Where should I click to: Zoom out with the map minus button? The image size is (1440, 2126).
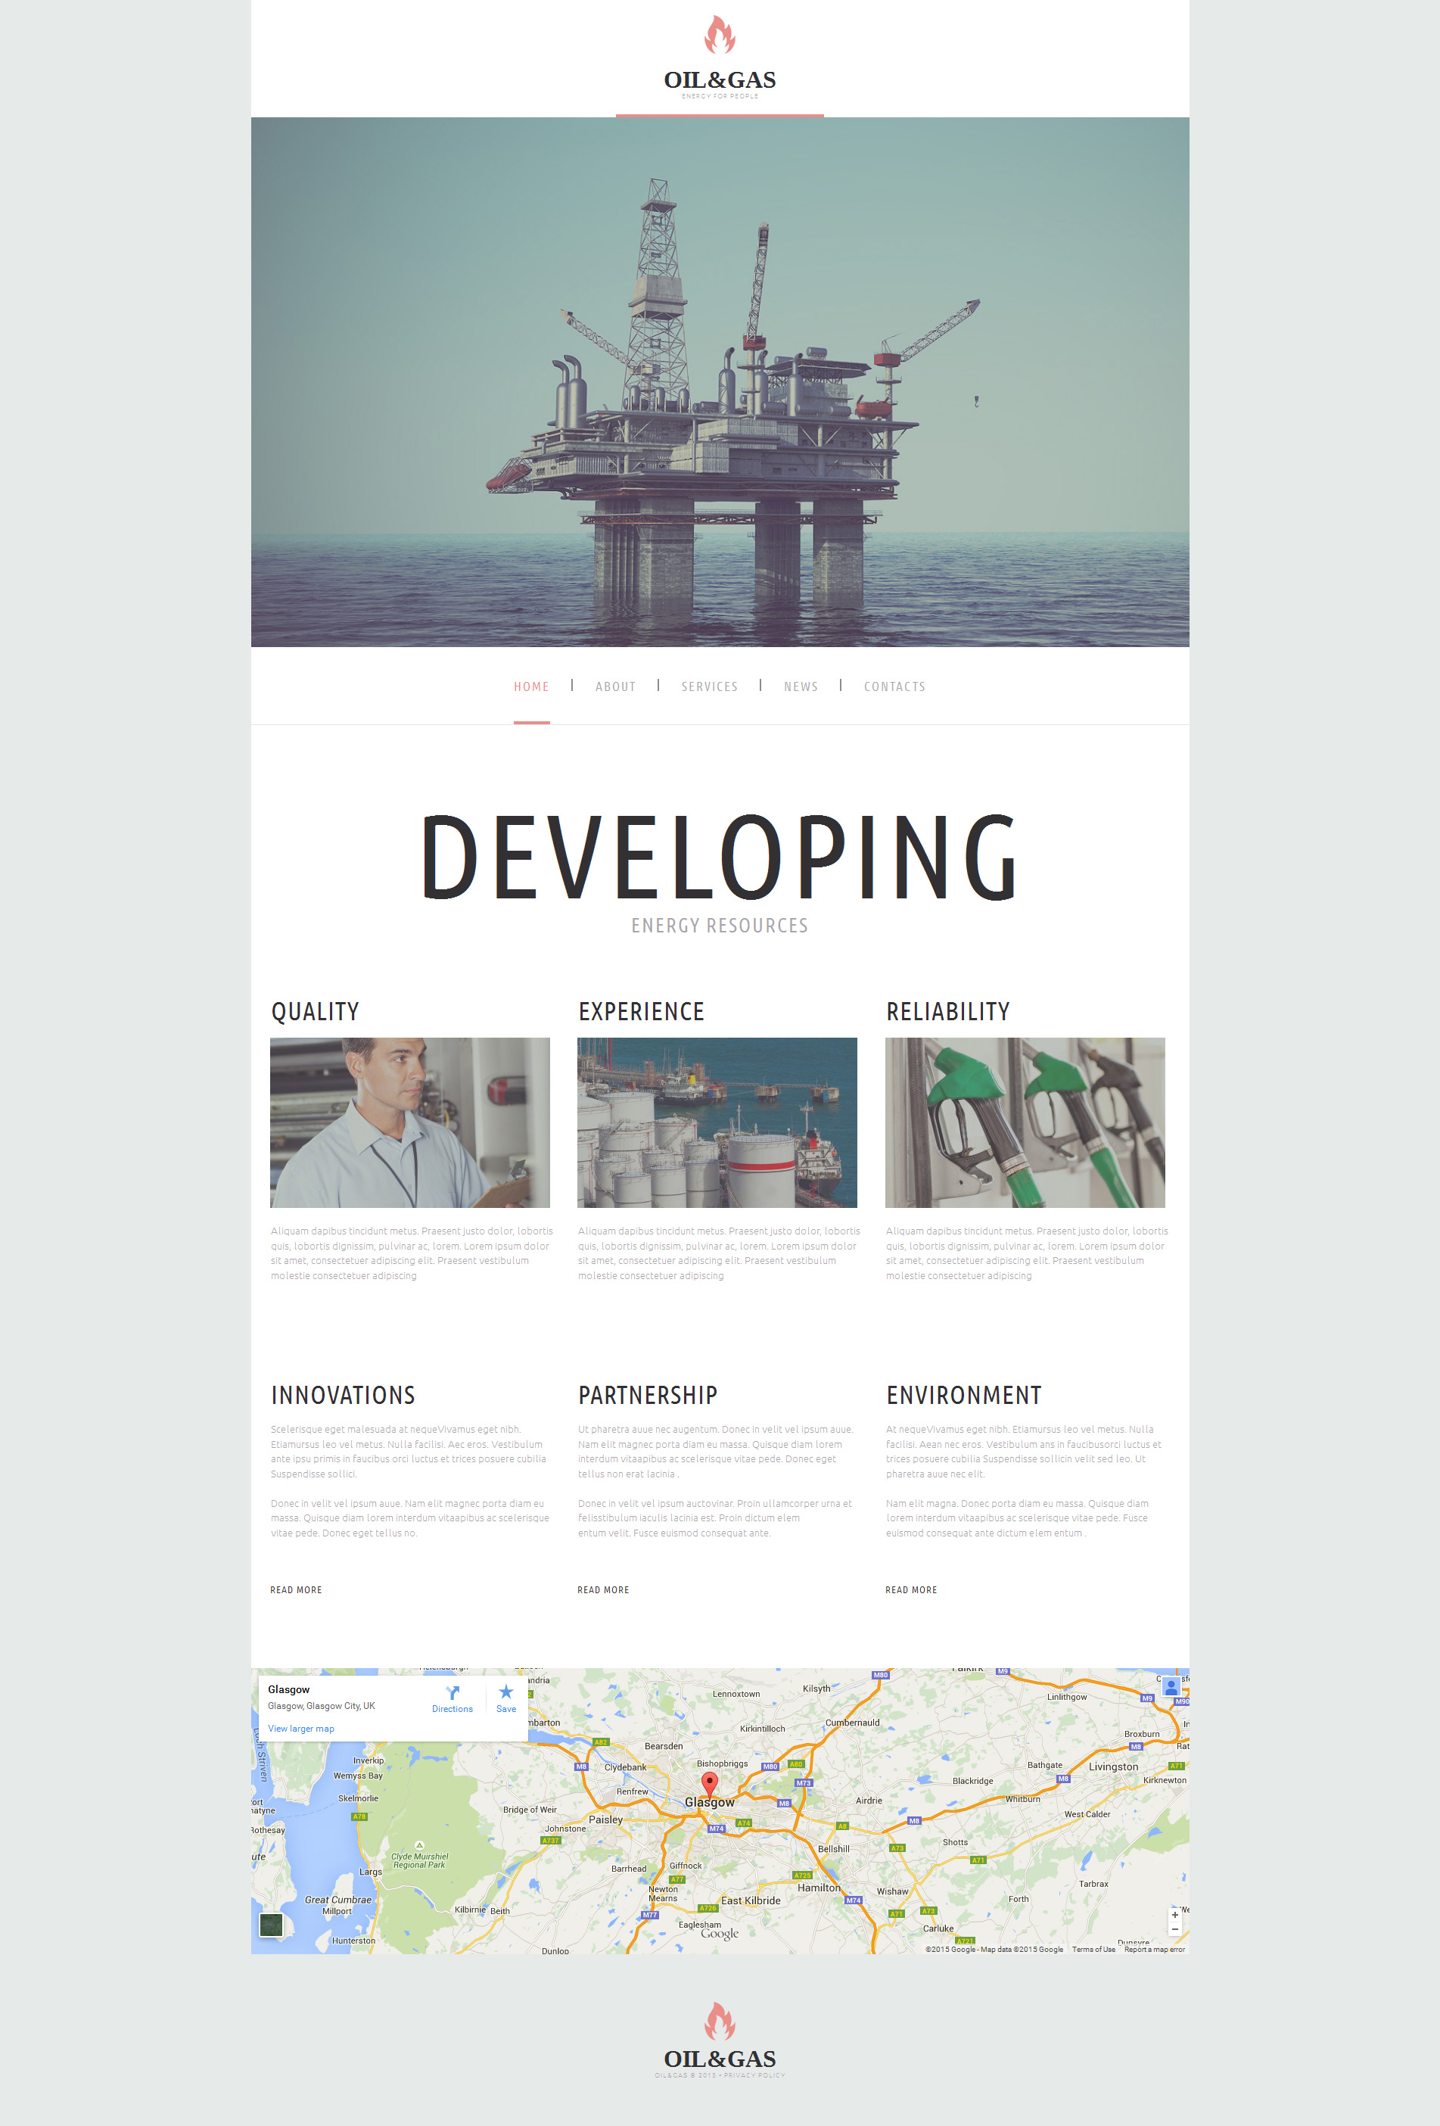pyautogui.click(x=1174, y=1929)
